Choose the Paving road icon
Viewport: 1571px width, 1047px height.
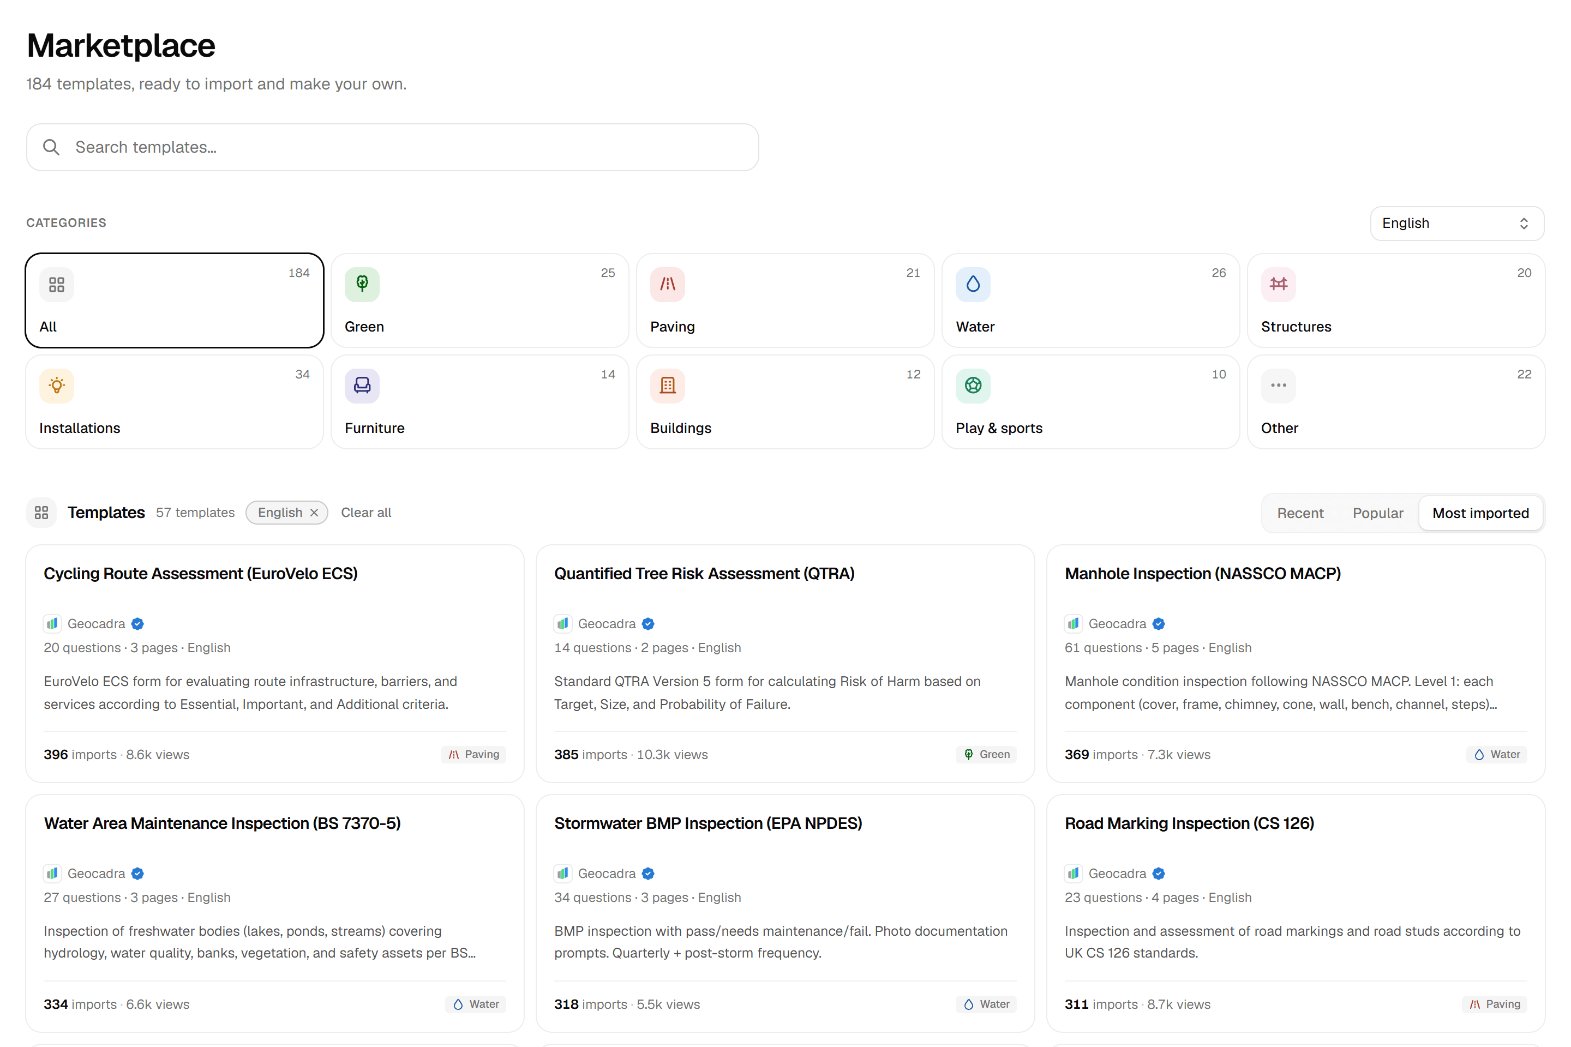click(x=667, y=285)
